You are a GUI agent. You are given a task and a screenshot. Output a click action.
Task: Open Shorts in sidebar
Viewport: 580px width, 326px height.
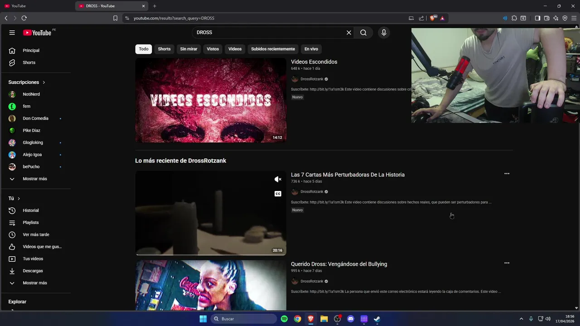[35, 62]
